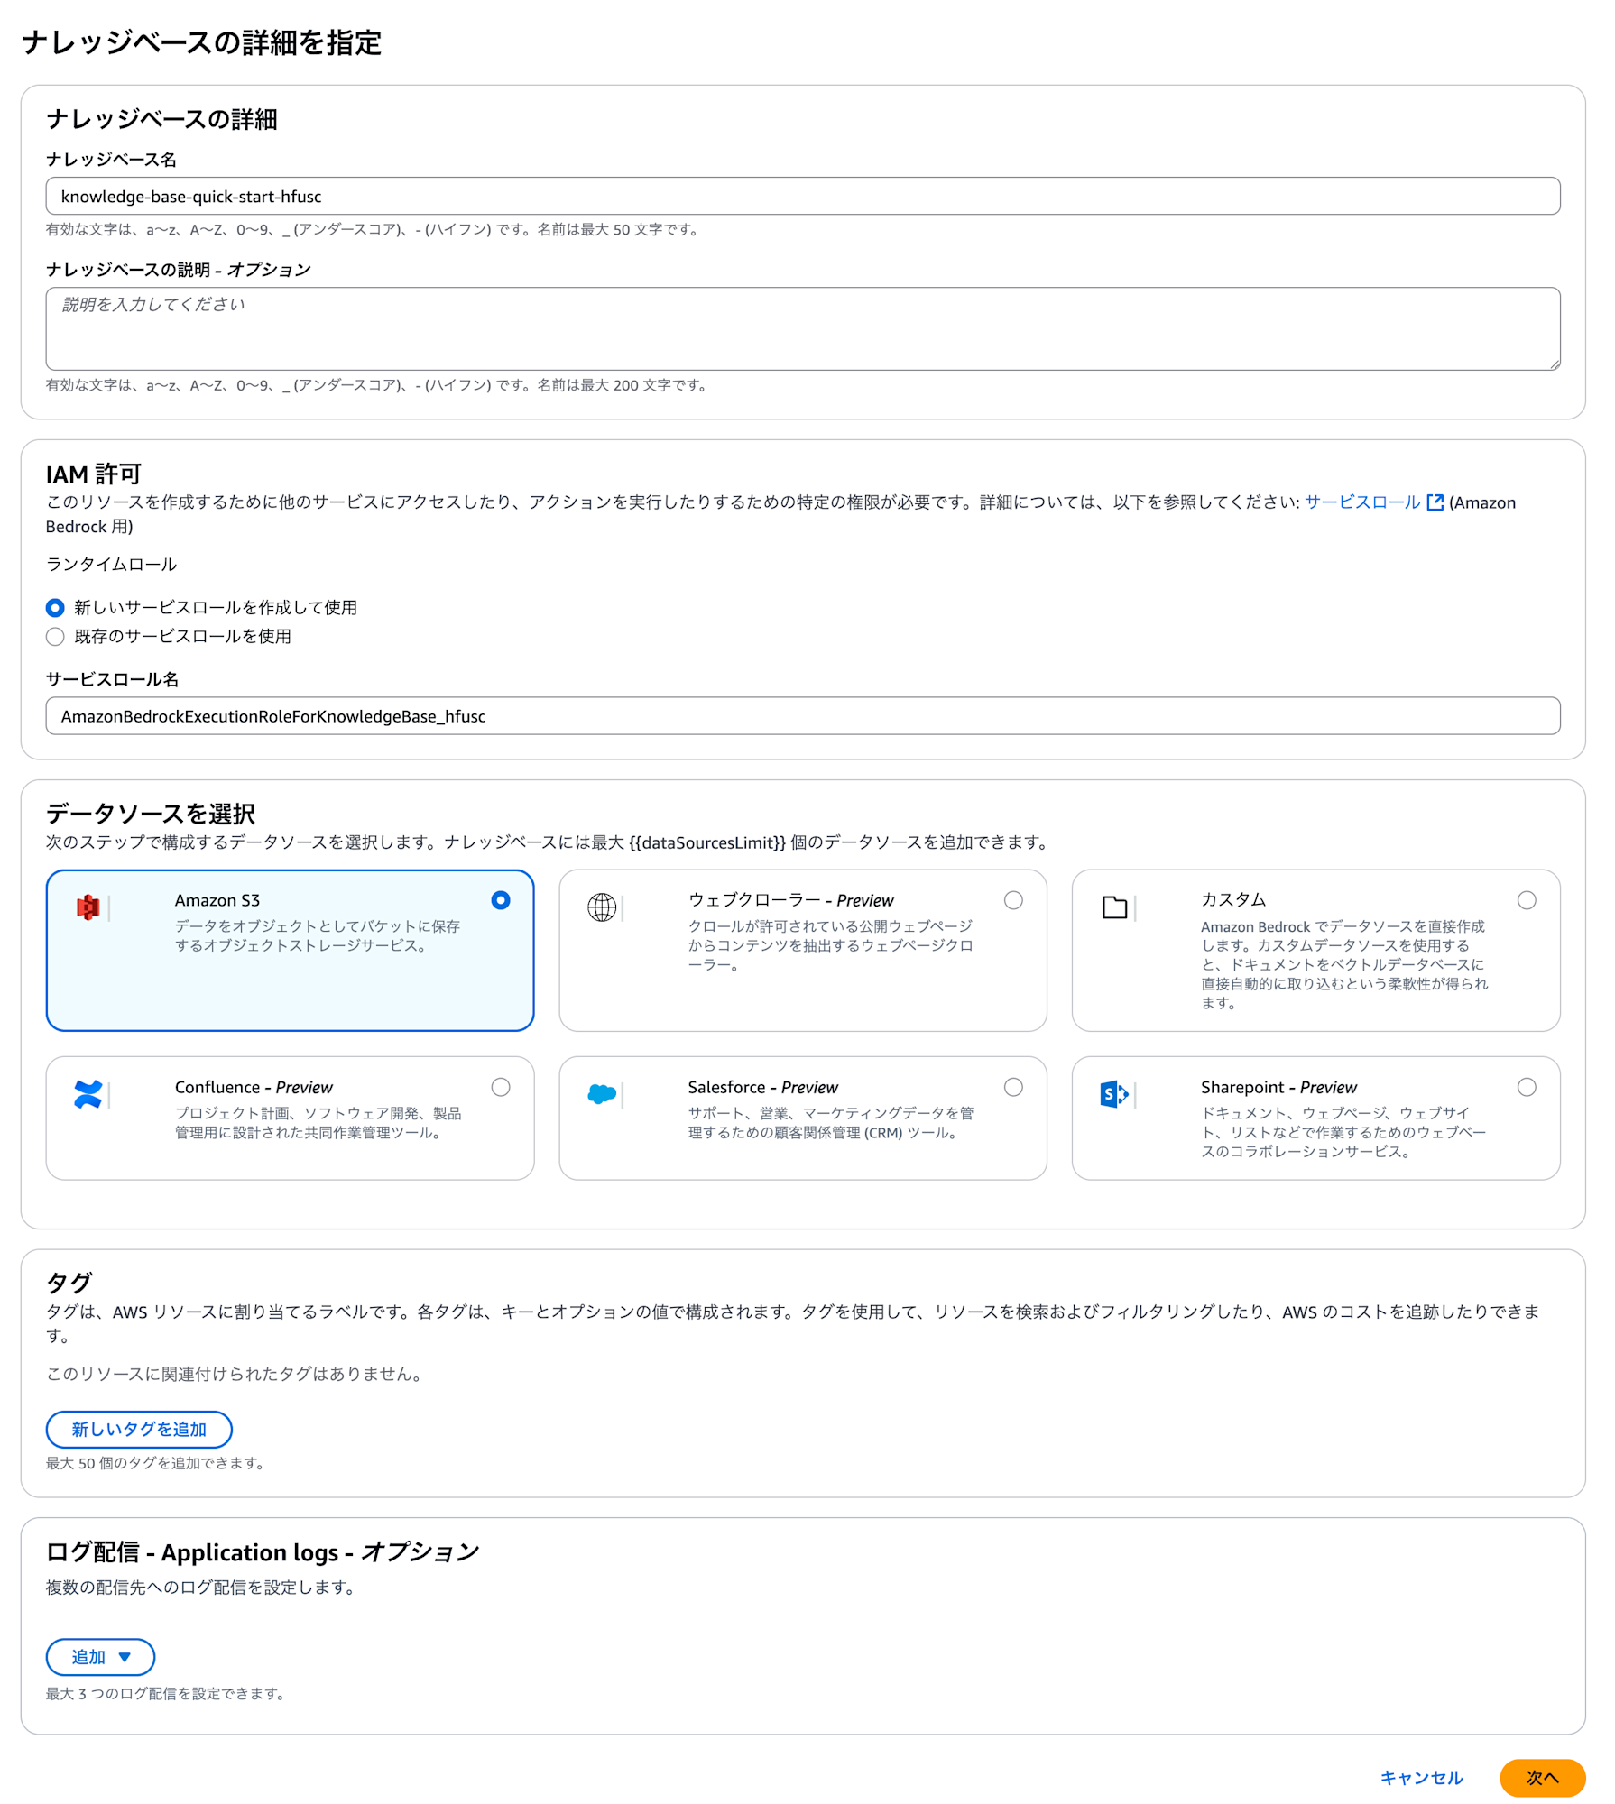Click the 新しいタグを追加 button
The height and width of the screenshot is (1804, 1615).
click(x=139, y=1430)
